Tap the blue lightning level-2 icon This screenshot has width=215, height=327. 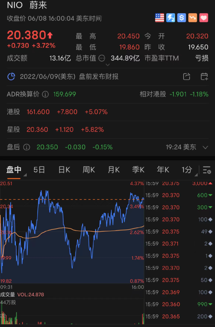coord(170,18)
